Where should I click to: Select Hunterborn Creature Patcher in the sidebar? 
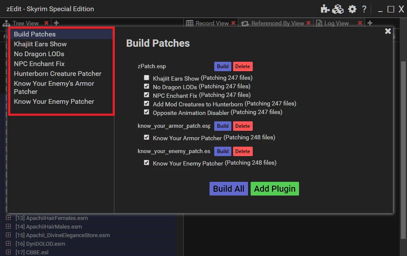point(61,74)
